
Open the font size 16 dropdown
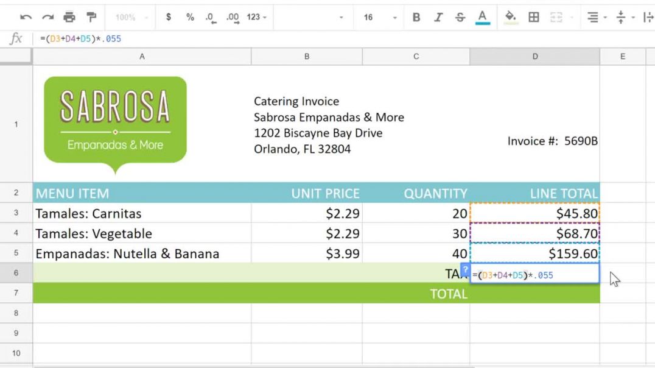click(x=379, y=17)
